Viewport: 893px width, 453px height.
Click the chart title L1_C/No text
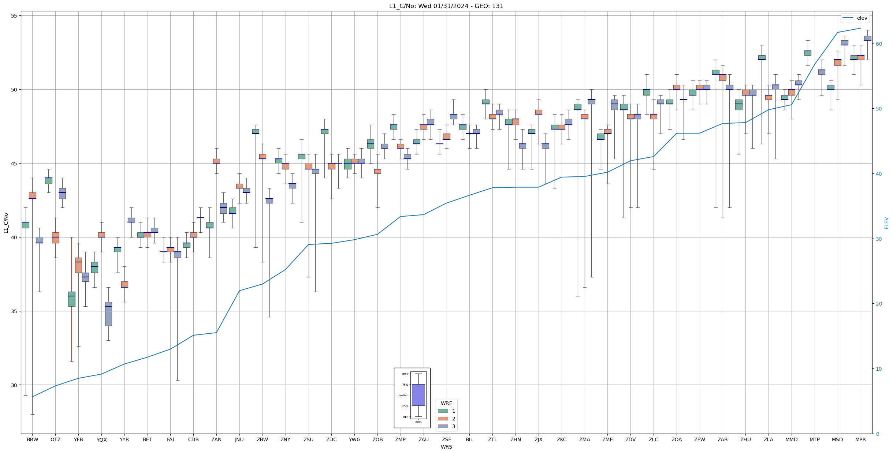coord(446,6)
